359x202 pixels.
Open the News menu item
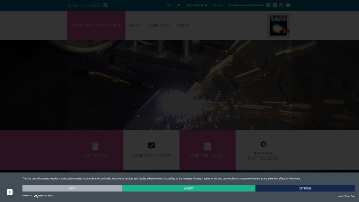click(134, 26)
